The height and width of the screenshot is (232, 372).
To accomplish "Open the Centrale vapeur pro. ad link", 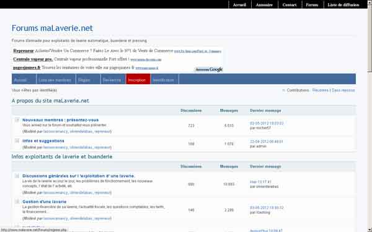I will (x=33, y=59).
